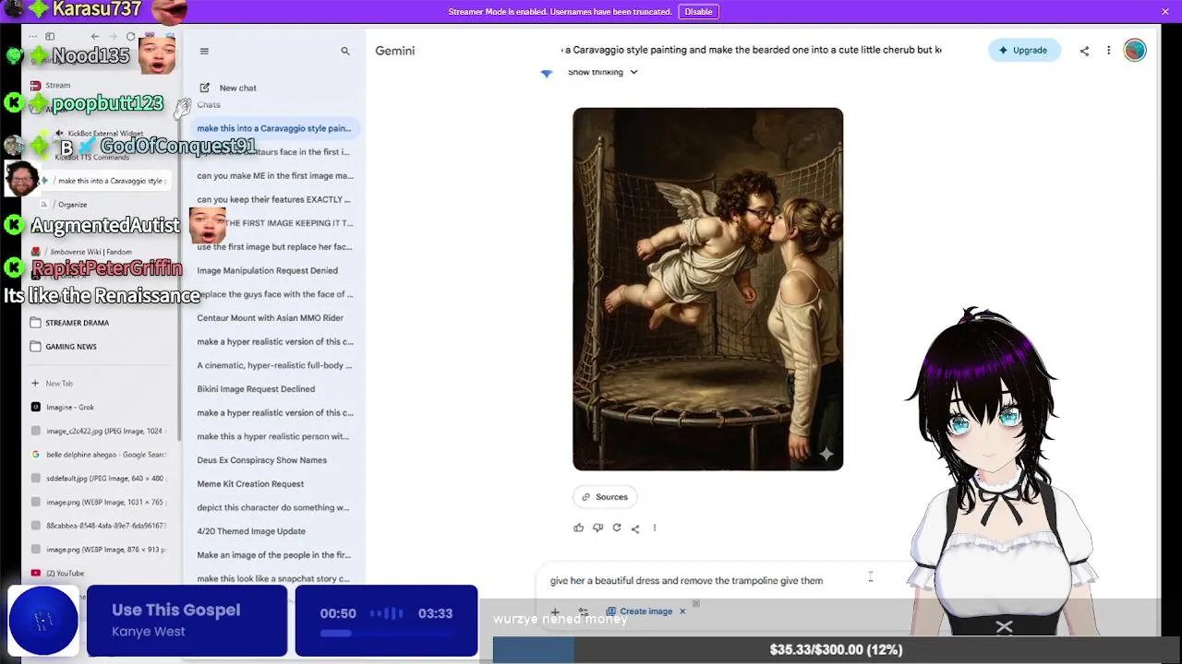The image size is (1182, 664).
Task: Disable Streamer Mode via the Disable button
Action: click(x=698, y=12)
